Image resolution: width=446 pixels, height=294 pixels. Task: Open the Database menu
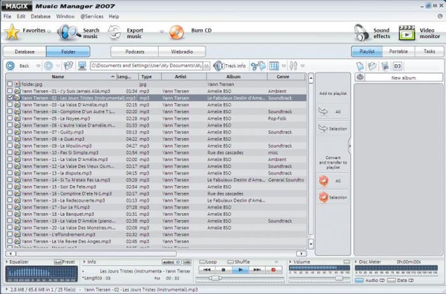41,17
